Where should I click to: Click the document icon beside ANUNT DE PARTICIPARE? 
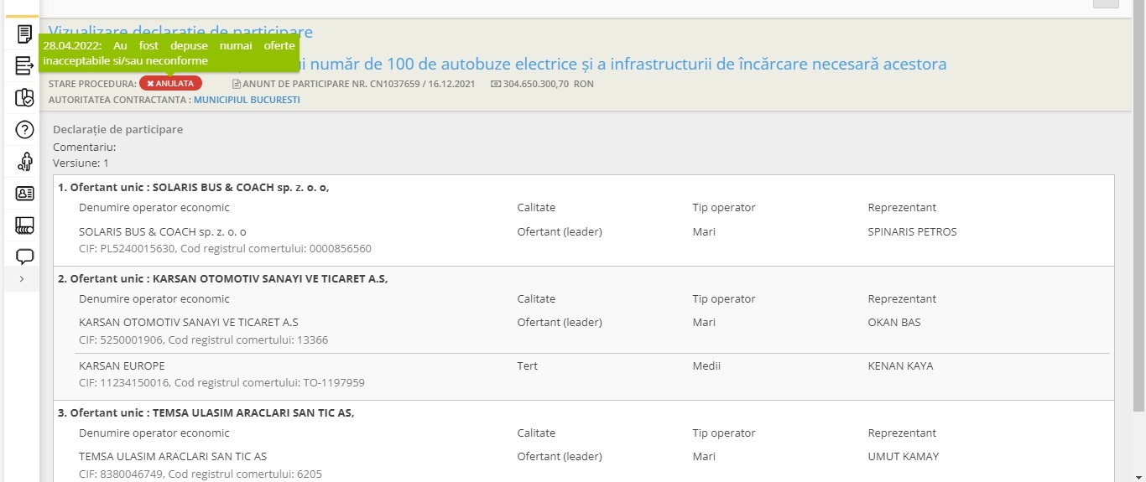click(237, 84)
